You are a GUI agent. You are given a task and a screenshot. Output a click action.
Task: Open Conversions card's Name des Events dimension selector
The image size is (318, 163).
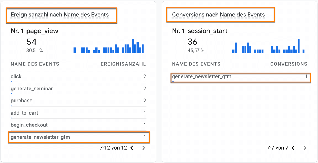(x=242, y=15)
